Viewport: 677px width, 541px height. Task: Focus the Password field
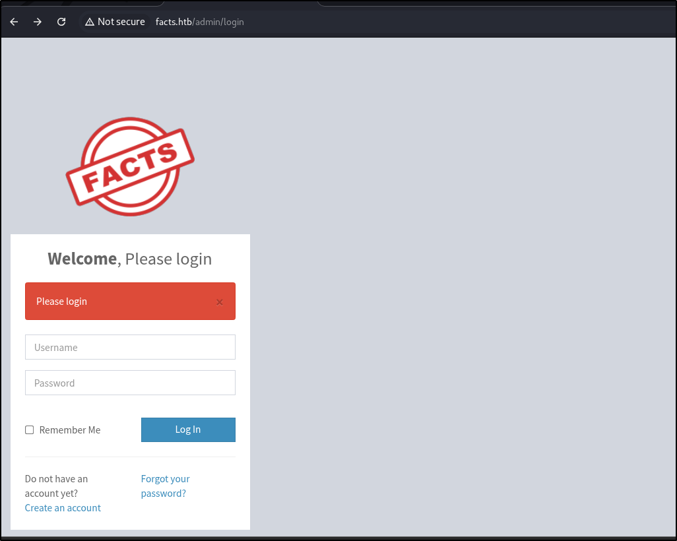coord(130,383)
